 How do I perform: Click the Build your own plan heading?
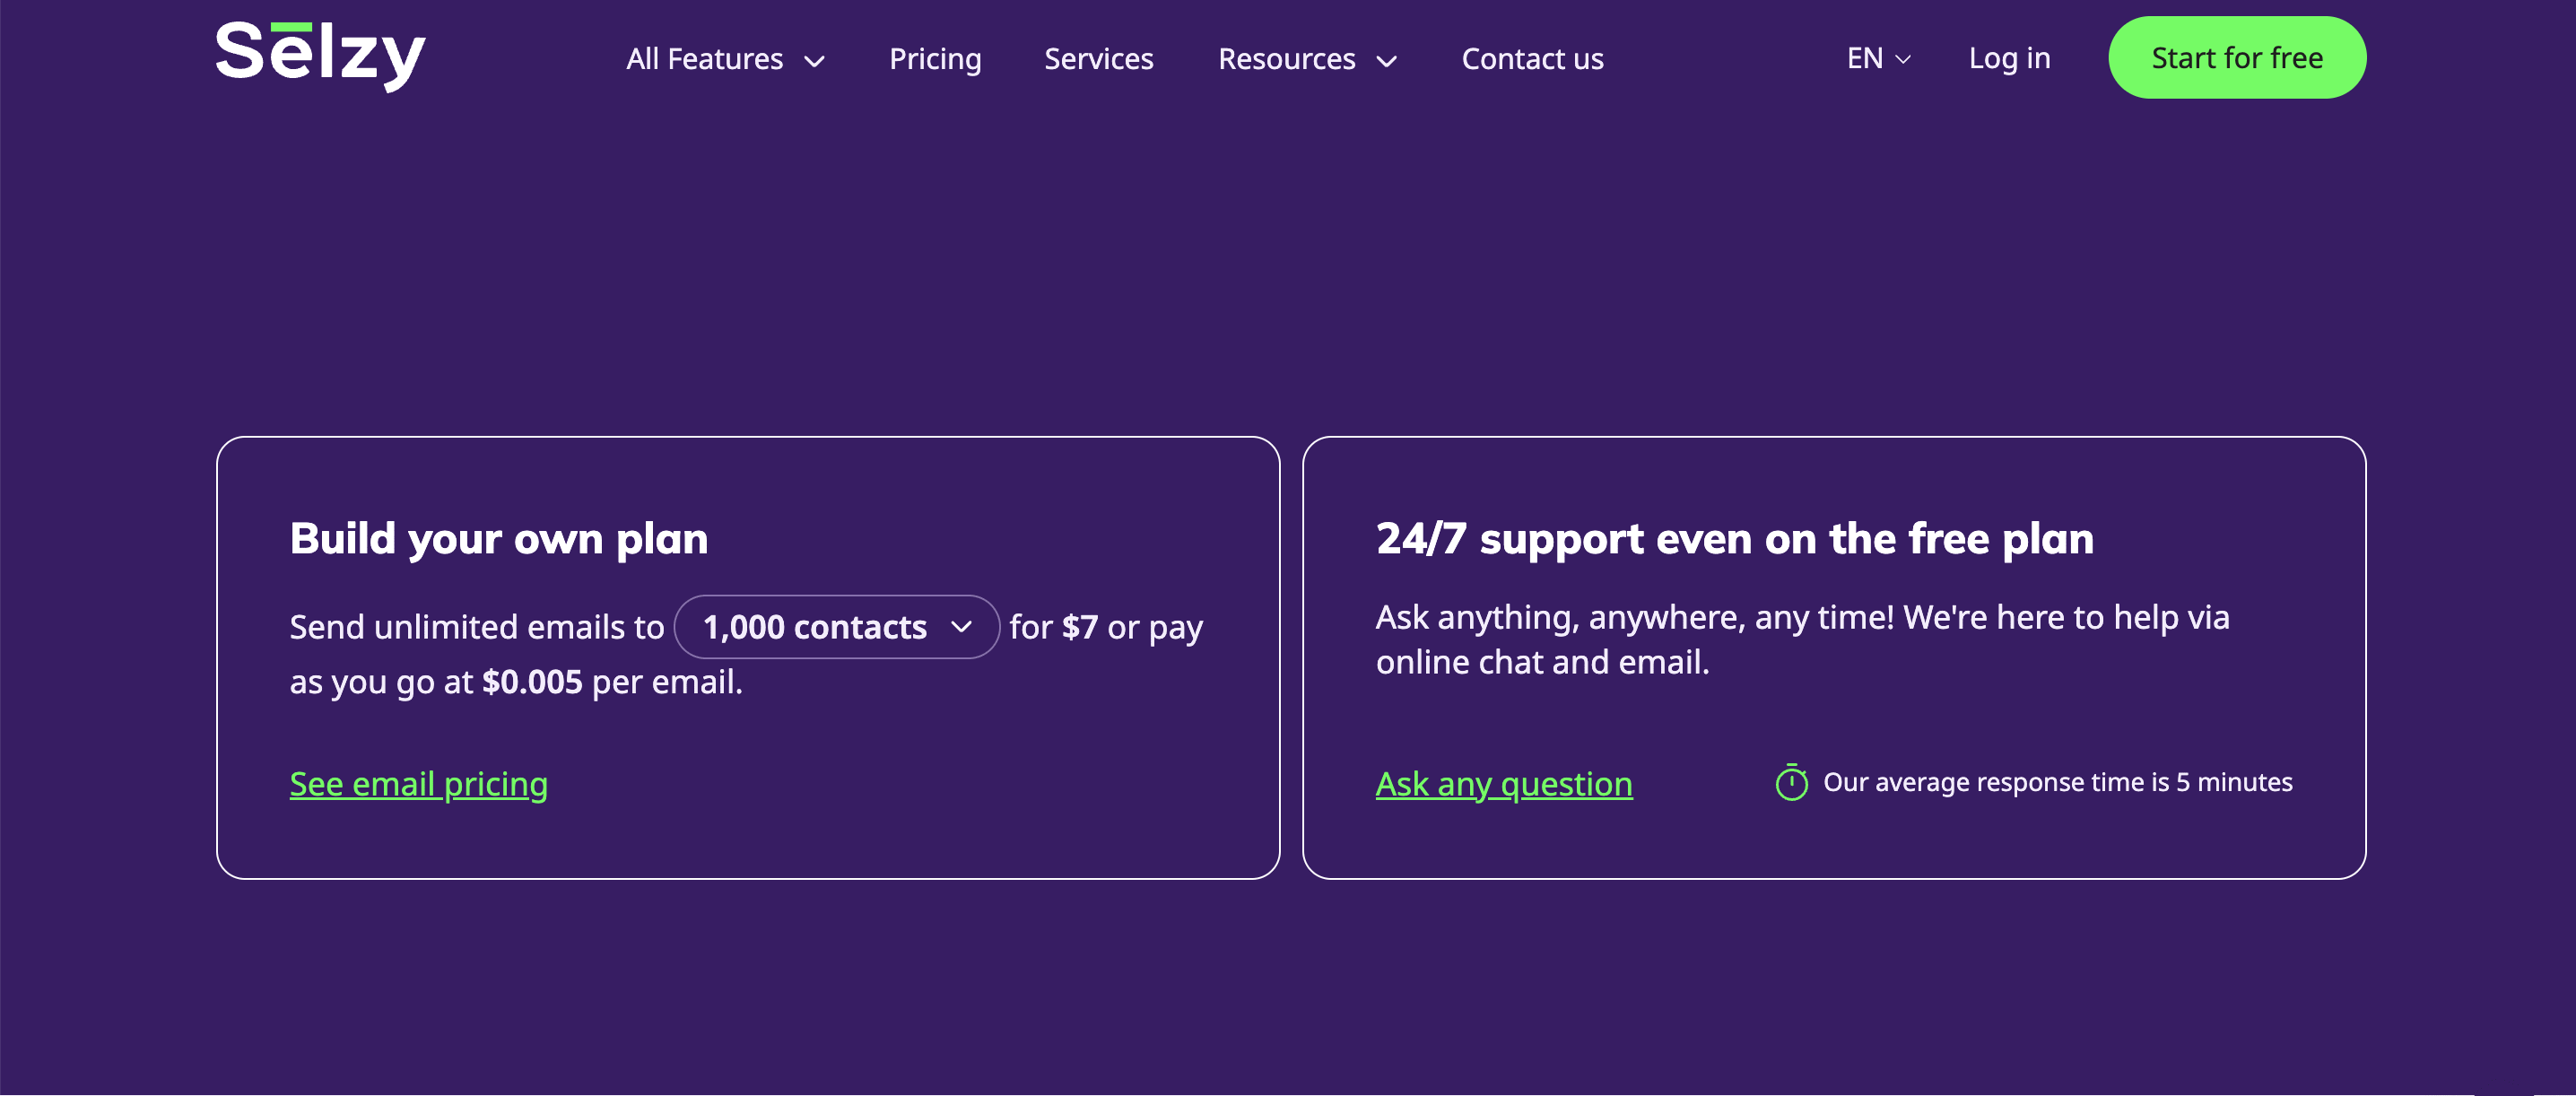(x=498, y=539)
